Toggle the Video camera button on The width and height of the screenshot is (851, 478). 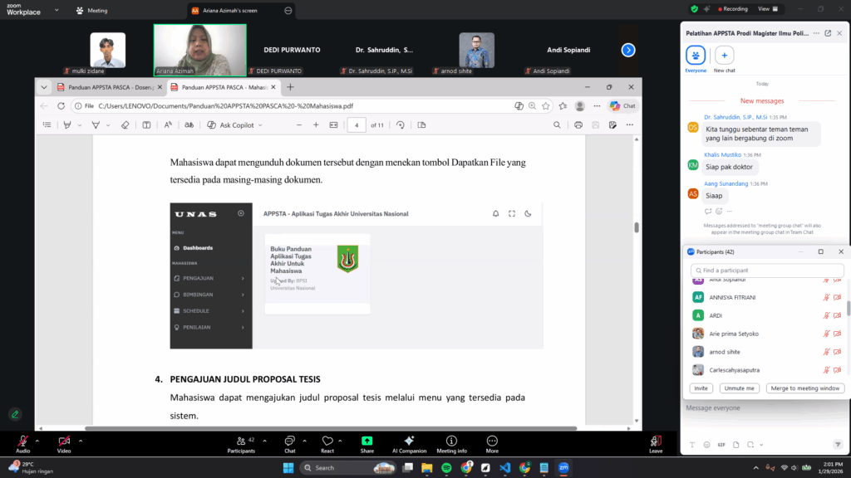pyautogui.click(x=64, y=441)
